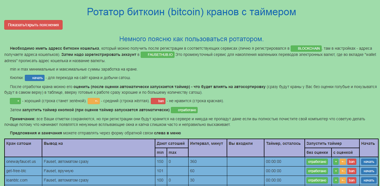Click the отработано sample button in the explanation
The image size is (380, 186).
coord(184,110)
